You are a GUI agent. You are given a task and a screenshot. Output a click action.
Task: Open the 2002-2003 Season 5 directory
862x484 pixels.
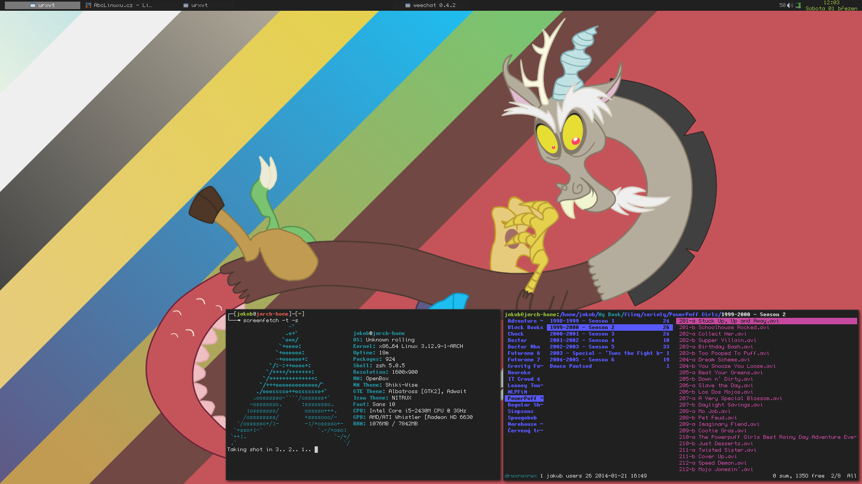click(609, 347)
